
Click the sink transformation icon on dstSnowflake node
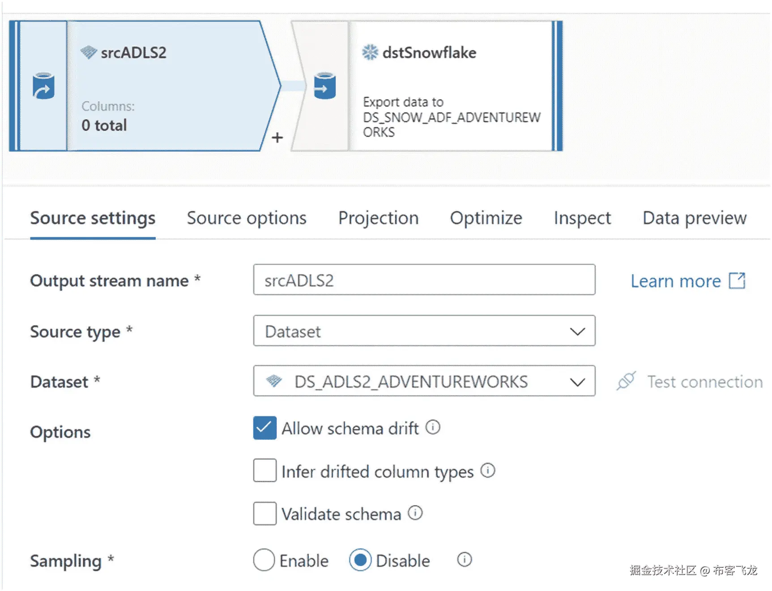[325, 86]
